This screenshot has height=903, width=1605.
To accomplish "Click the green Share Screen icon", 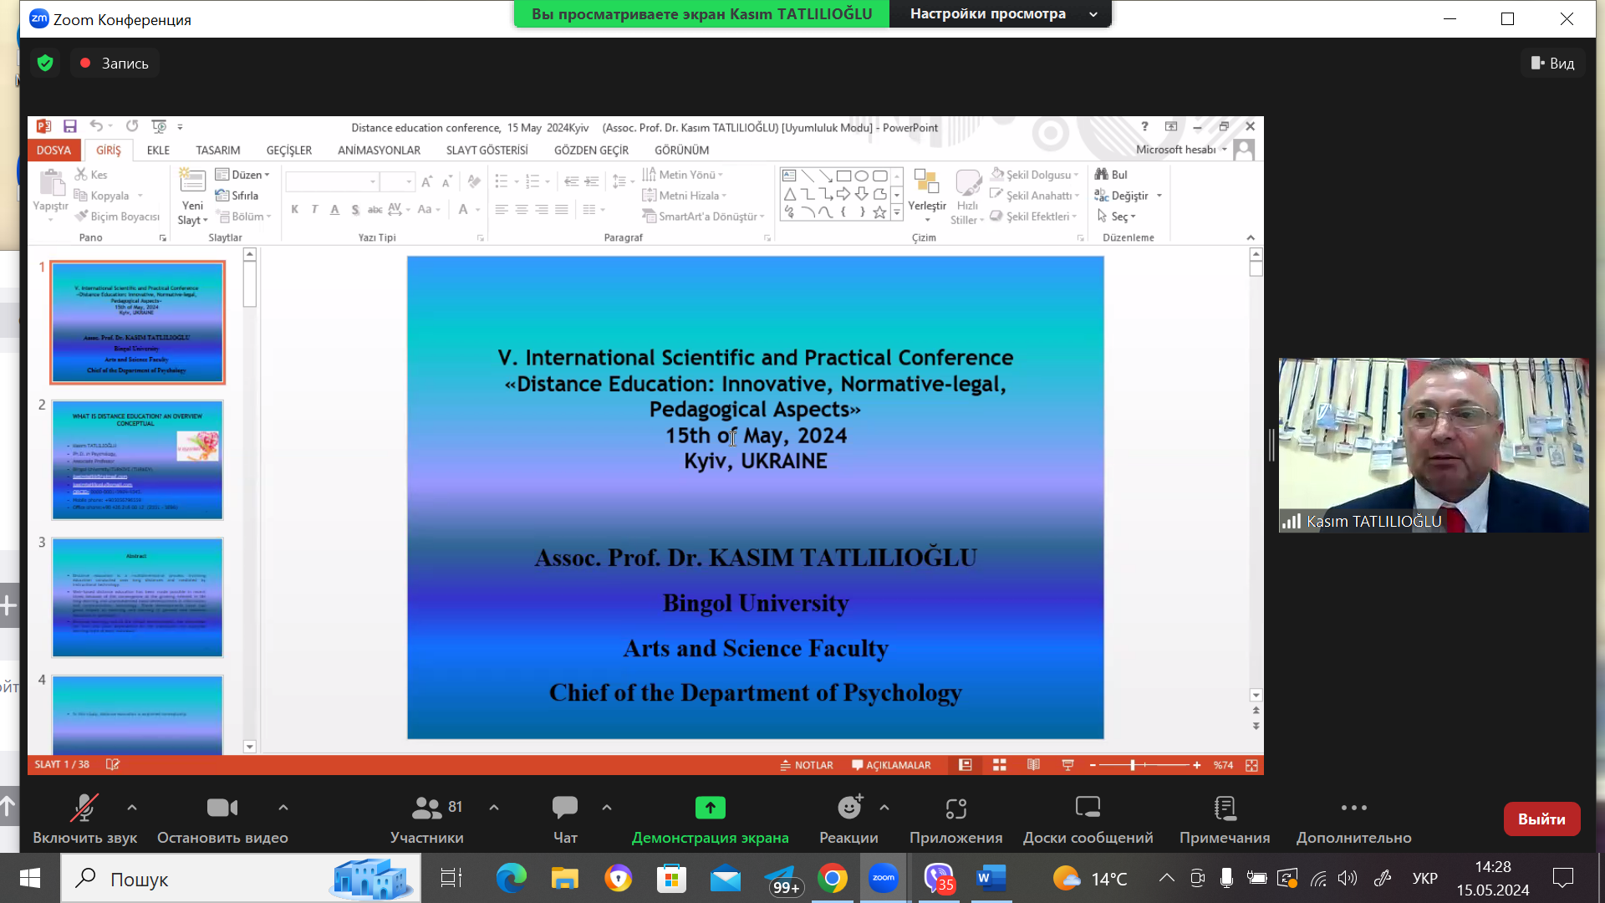I will [710, 808].
